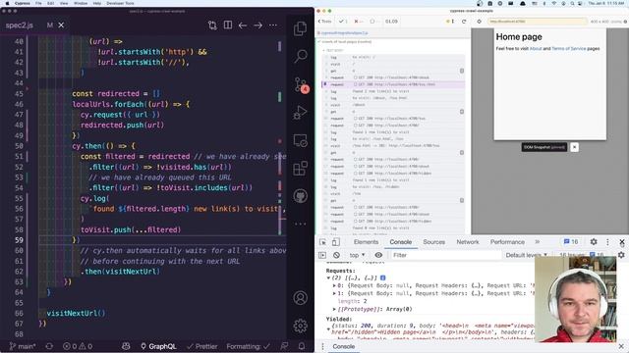Viewport: 629px width, 353px height.
Task: Clear the console
Action: pos(336,255)
